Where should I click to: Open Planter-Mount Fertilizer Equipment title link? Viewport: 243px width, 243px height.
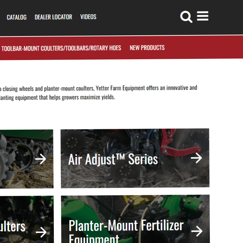(x=126, y=231)
